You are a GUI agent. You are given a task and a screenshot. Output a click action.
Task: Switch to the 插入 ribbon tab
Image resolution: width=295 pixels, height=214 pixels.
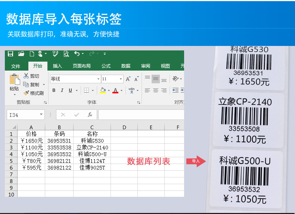[x=58, y=66]
